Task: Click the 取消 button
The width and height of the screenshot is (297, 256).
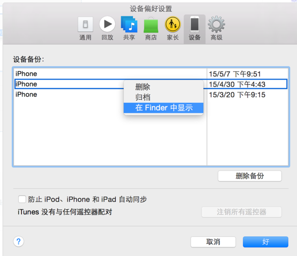Action: pos(213,242)
